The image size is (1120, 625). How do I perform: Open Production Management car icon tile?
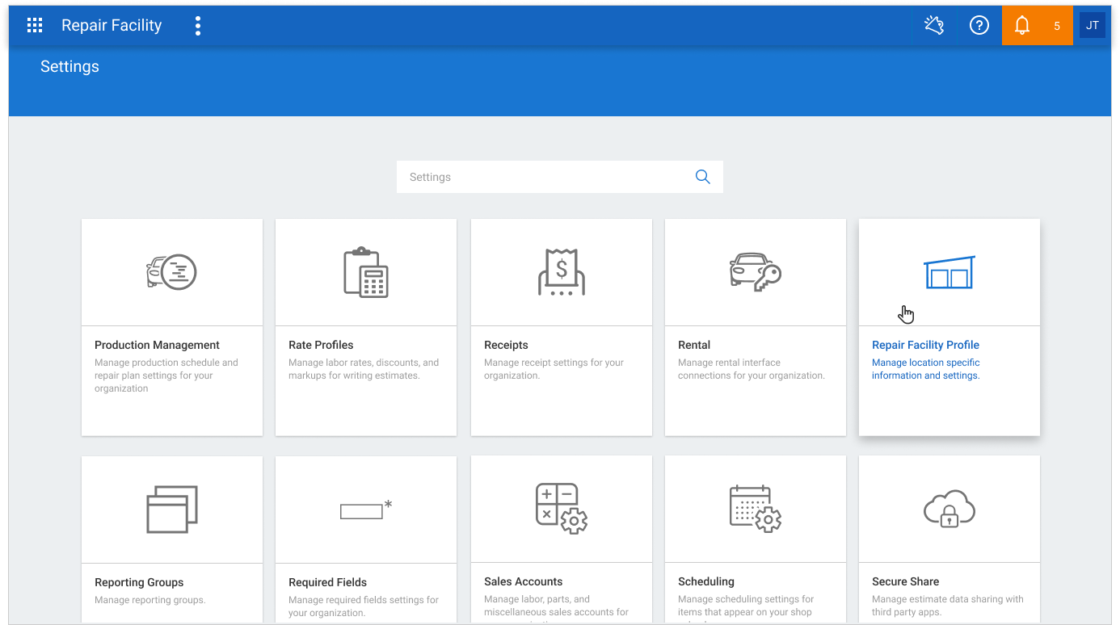(171, 272)
